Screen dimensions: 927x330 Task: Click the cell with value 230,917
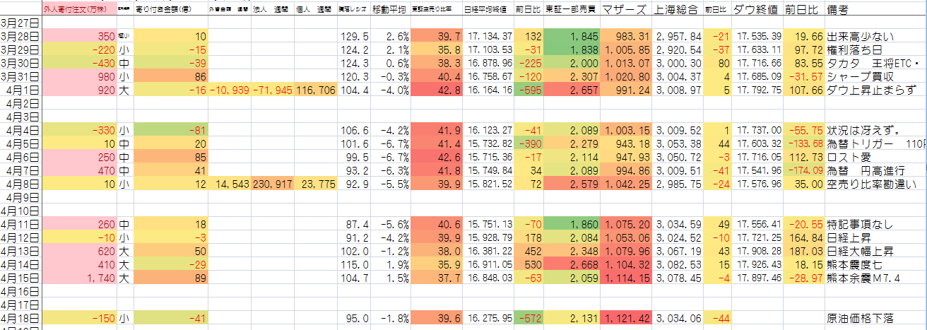coord(273,185)
